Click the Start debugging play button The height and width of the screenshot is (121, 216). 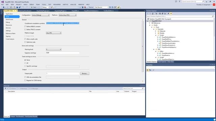pos(32,7)
